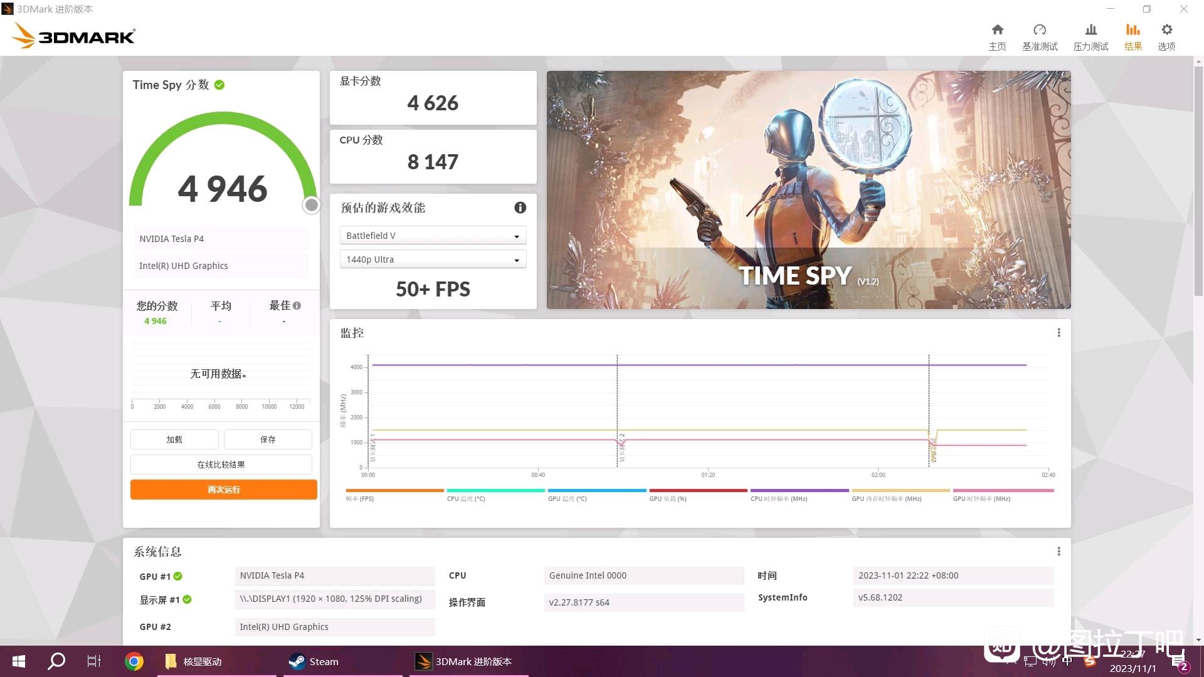Open Task View on the taskbar
This screenshot has width=1204, height=677.
tap(94, 661)
